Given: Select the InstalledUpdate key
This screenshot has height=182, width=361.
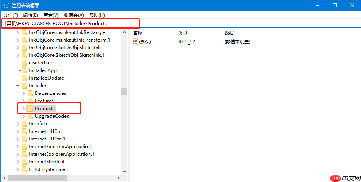Looking at the screenshot, I should point(46,78).
